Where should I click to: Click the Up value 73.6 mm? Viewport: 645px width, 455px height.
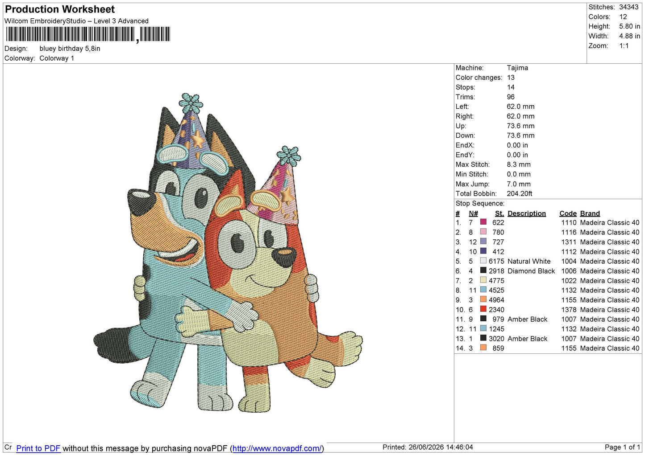[520, 126]
